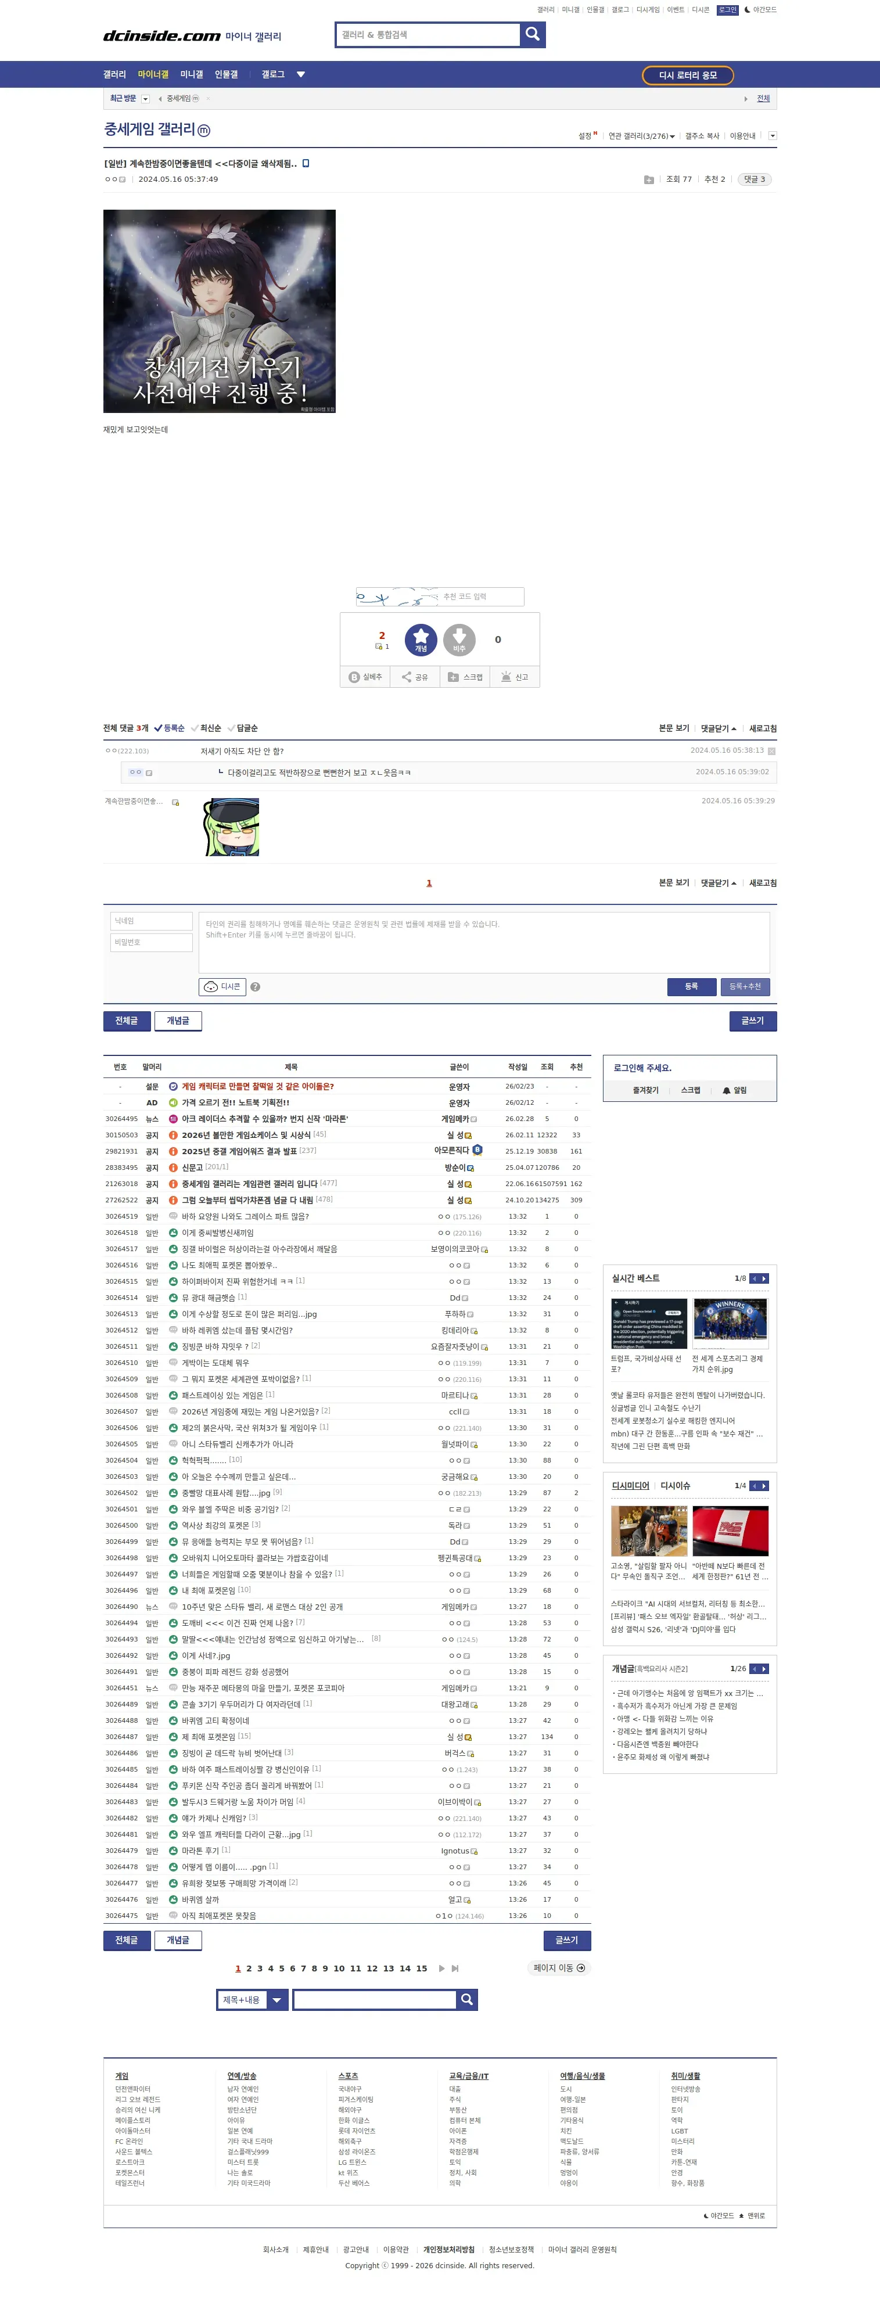Collapse comments with upper 댓글닫기
Image resolution: width=880 pixels, height=2299 pixels.
click(x=719, y=728)
